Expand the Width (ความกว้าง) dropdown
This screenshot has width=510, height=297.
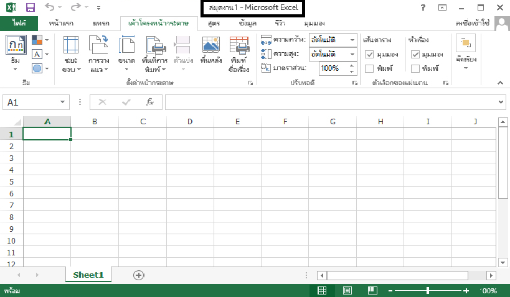point(352,40)
